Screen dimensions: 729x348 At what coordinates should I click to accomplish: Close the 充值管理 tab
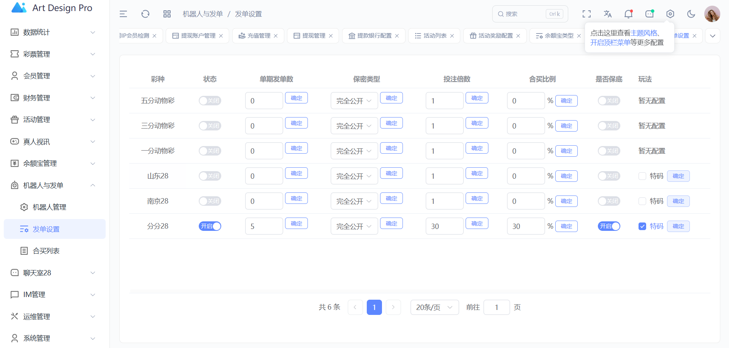[x=276, y=36]
